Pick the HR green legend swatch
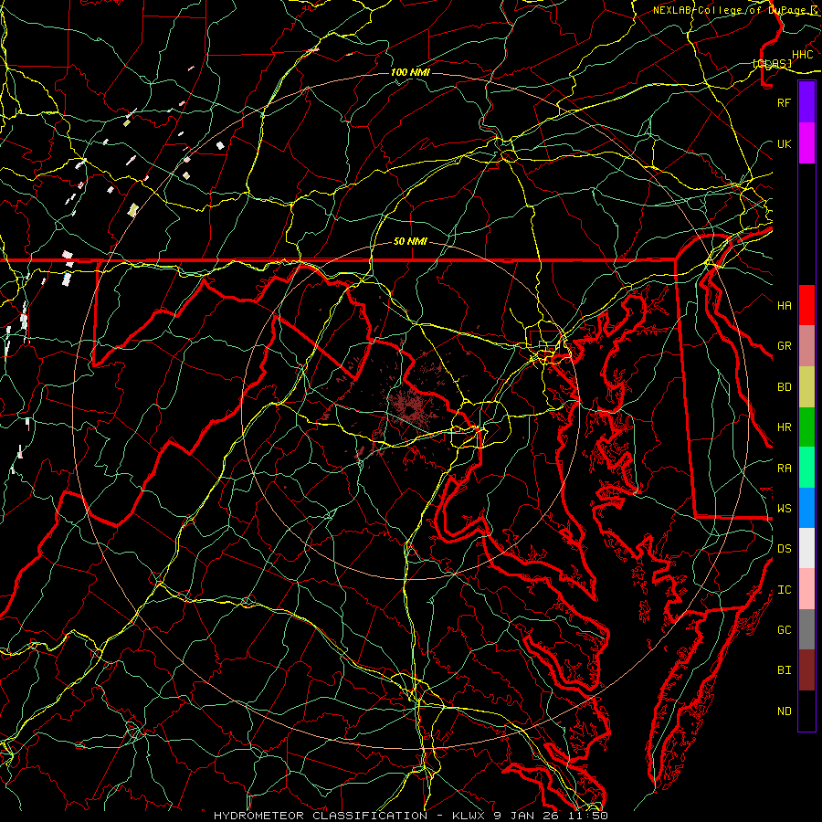Viewport: 822px width, 822px height. [x=806, y=427]
